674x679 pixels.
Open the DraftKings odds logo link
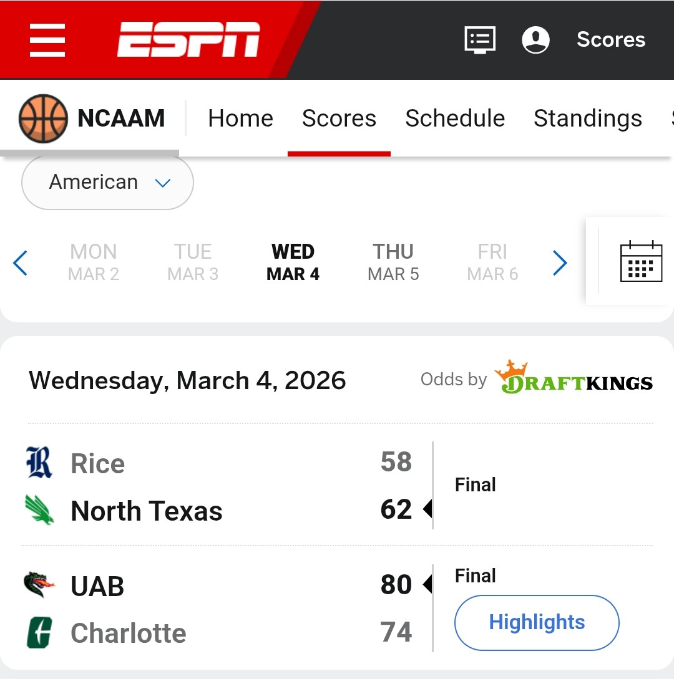pos(574,378)
